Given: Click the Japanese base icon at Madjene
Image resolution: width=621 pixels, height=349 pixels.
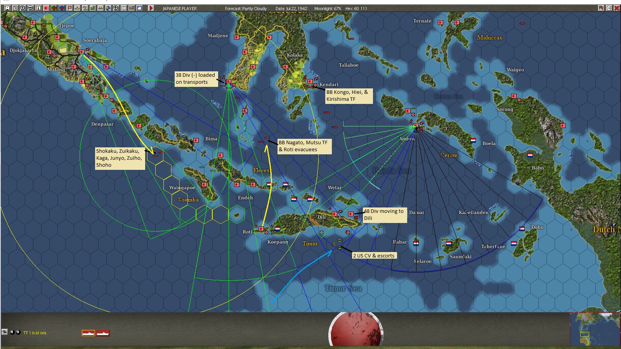Looking at the screenshot, I should pyautogui.click(x=237, y=37).
